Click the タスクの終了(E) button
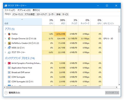The image size is (124, 100). coord(112,93)
